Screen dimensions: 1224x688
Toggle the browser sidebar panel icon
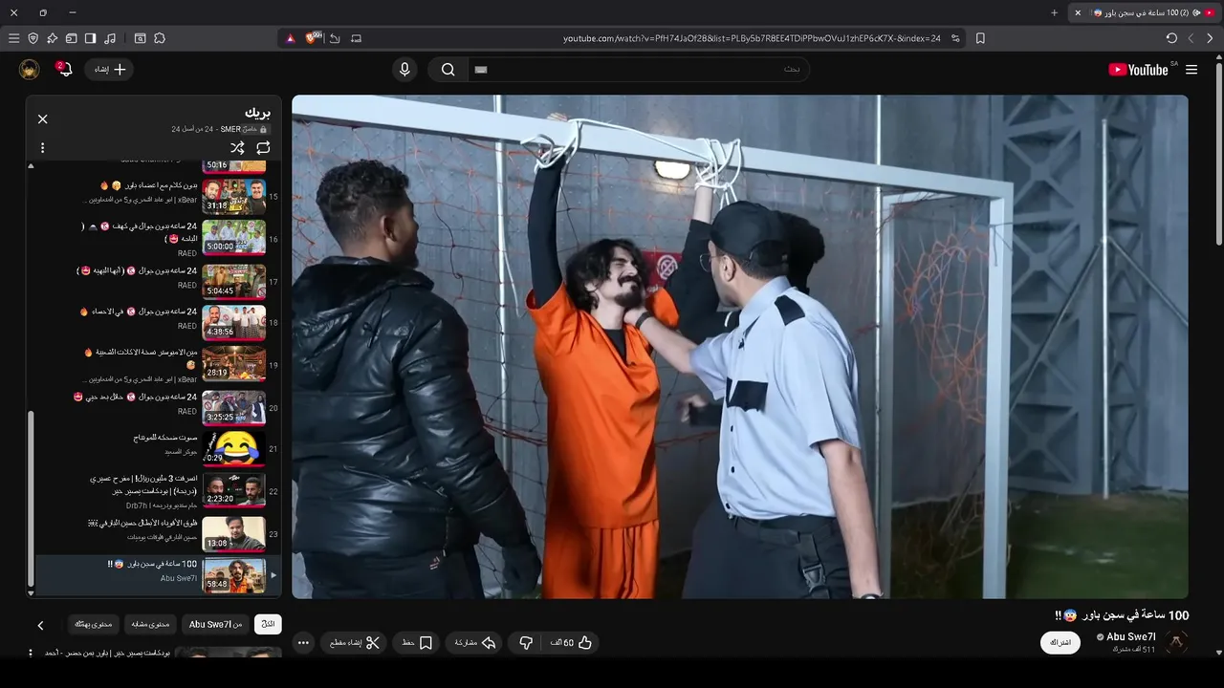click(91, 38)
